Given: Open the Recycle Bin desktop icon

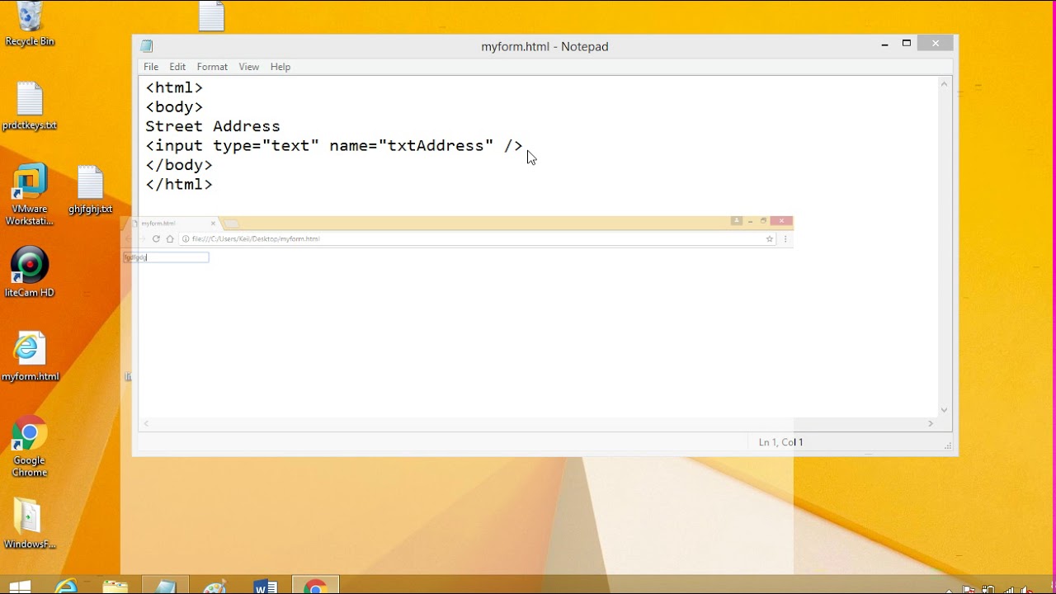Looking at the screenshot, I should coord(30,23).
